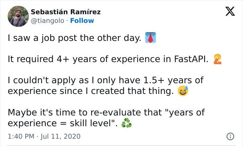Open Sebastián Ramírez's profile picture
243x147 pixels.
pos(18,16)
